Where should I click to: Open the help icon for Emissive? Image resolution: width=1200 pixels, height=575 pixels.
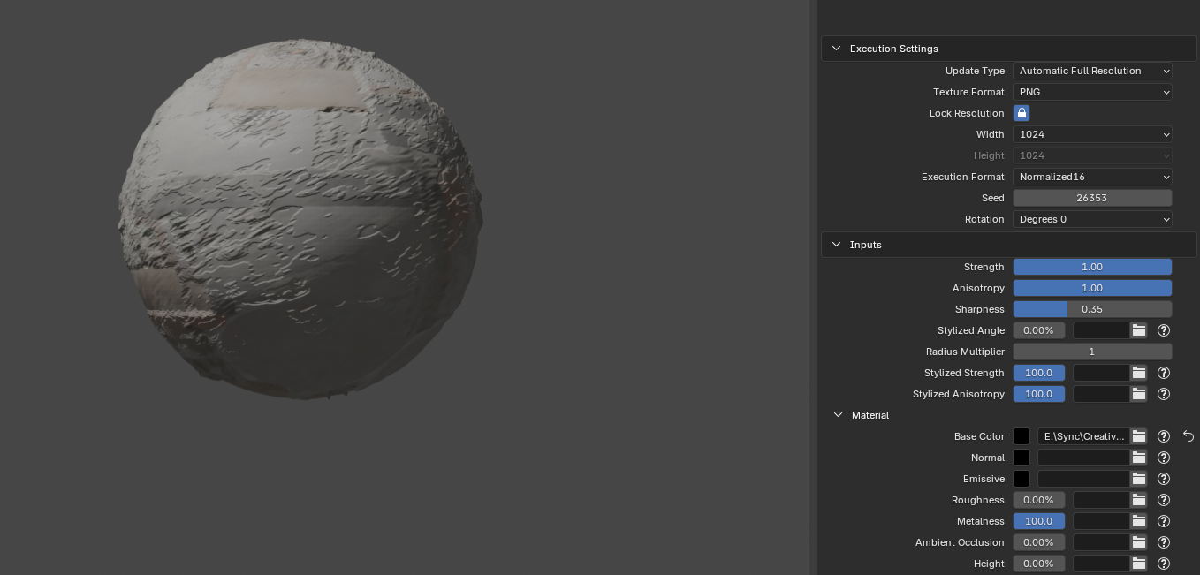1164,479
